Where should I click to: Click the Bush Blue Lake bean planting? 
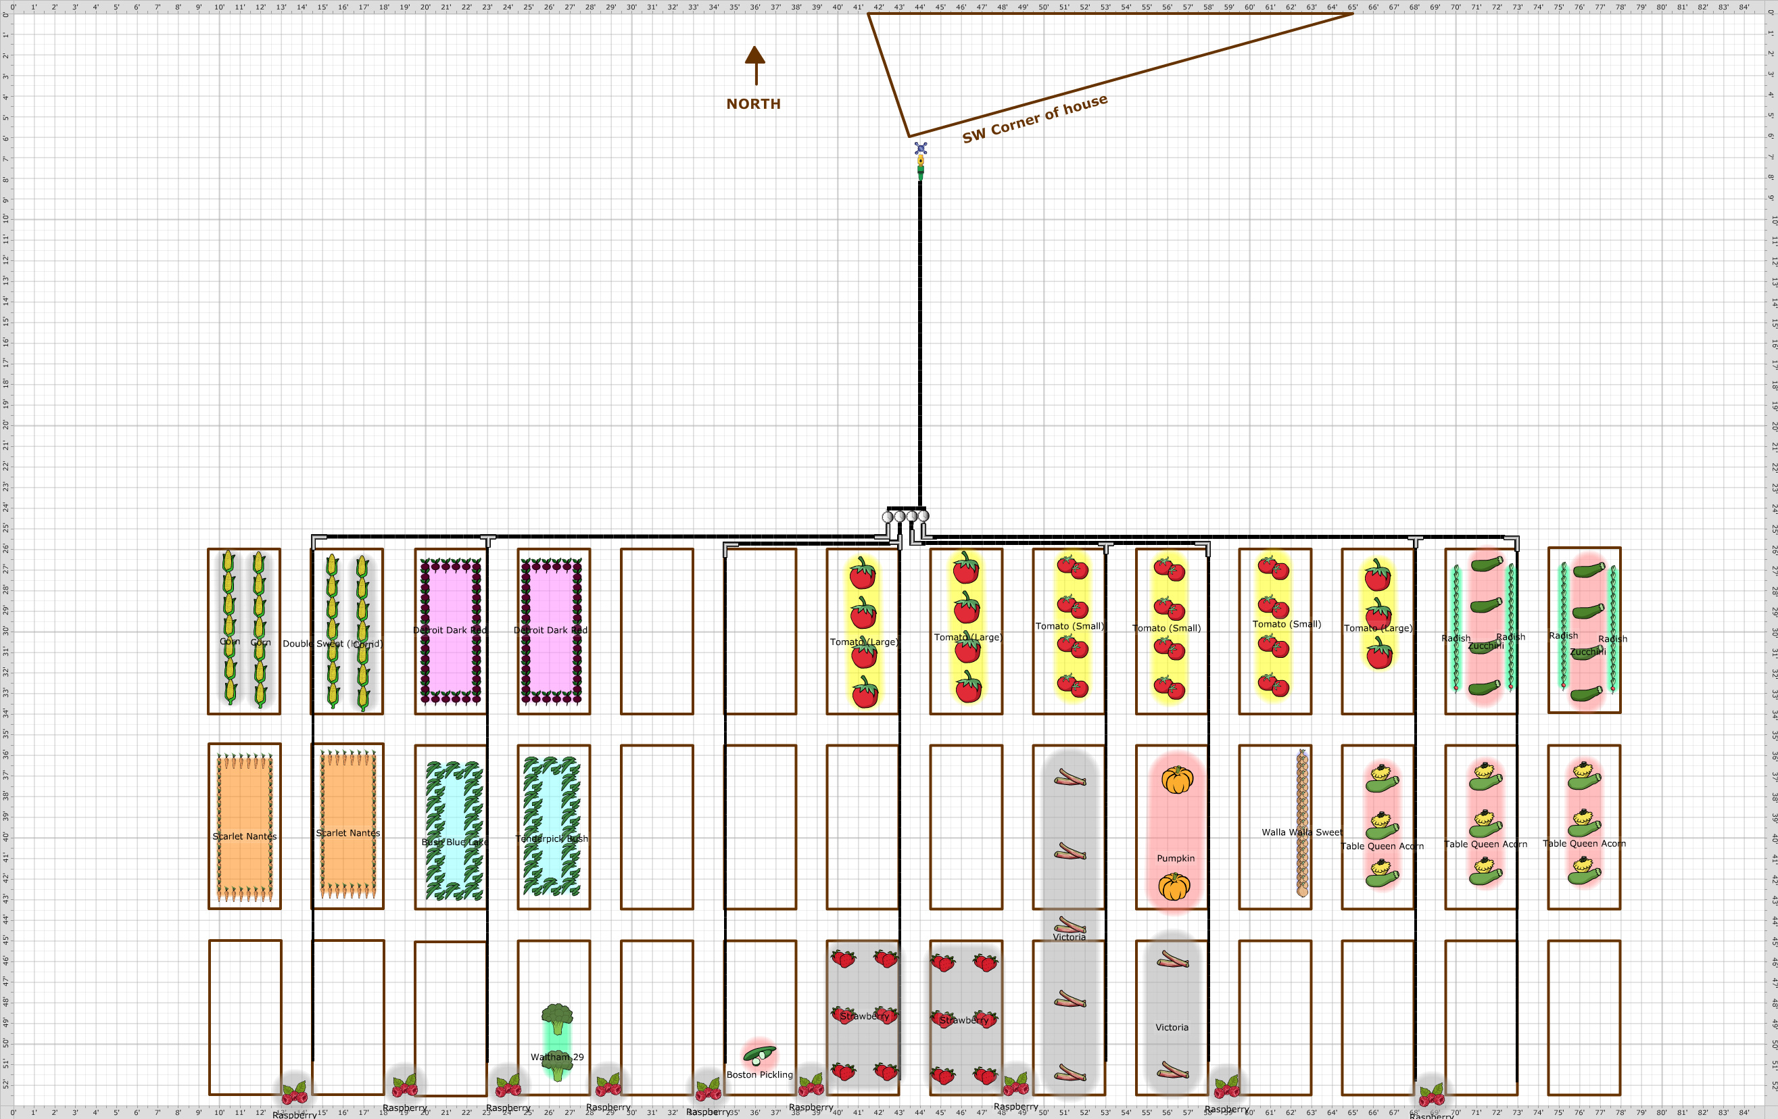click(454, 831)
